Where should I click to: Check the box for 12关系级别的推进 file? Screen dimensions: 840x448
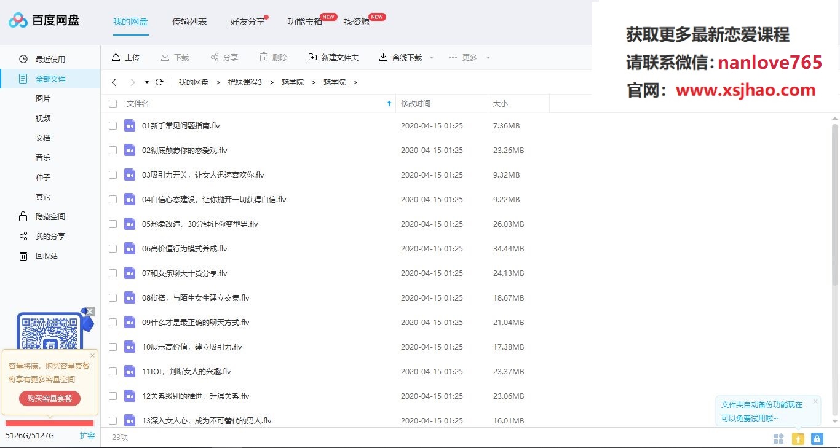[x=113, y=396]
